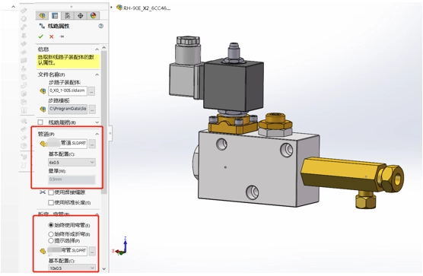Click the routing template path field

tap(68, 109)
